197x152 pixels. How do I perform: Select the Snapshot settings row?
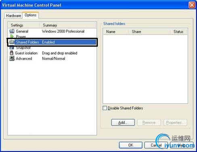52,48
